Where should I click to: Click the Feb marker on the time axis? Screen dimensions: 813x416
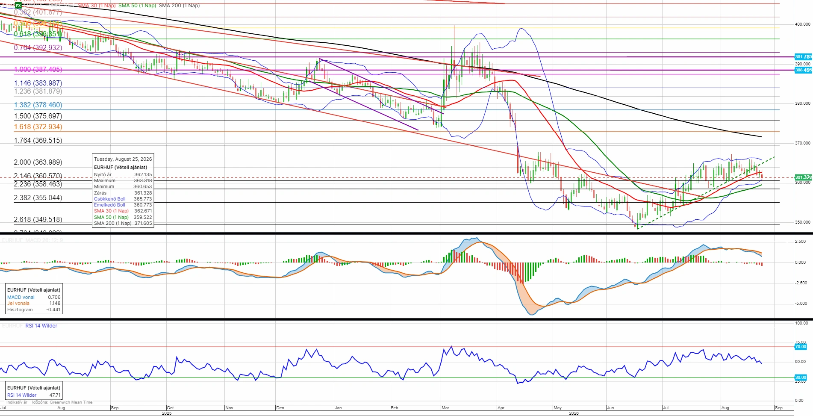(x=395, y=408)
